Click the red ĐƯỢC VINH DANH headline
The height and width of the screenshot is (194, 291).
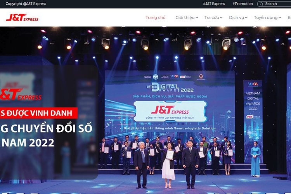point(38,113)
